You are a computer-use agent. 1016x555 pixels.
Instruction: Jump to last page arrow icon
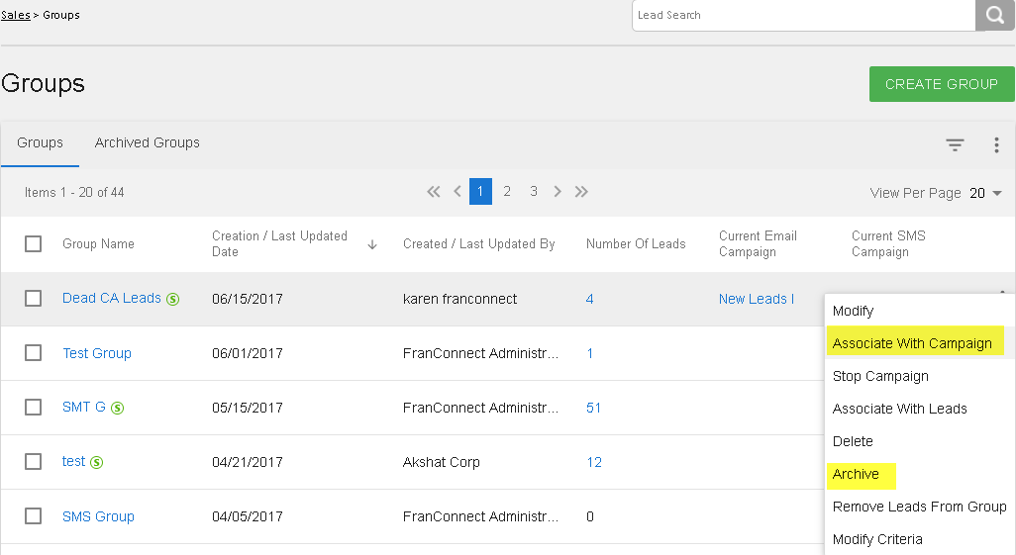(581, 192)
